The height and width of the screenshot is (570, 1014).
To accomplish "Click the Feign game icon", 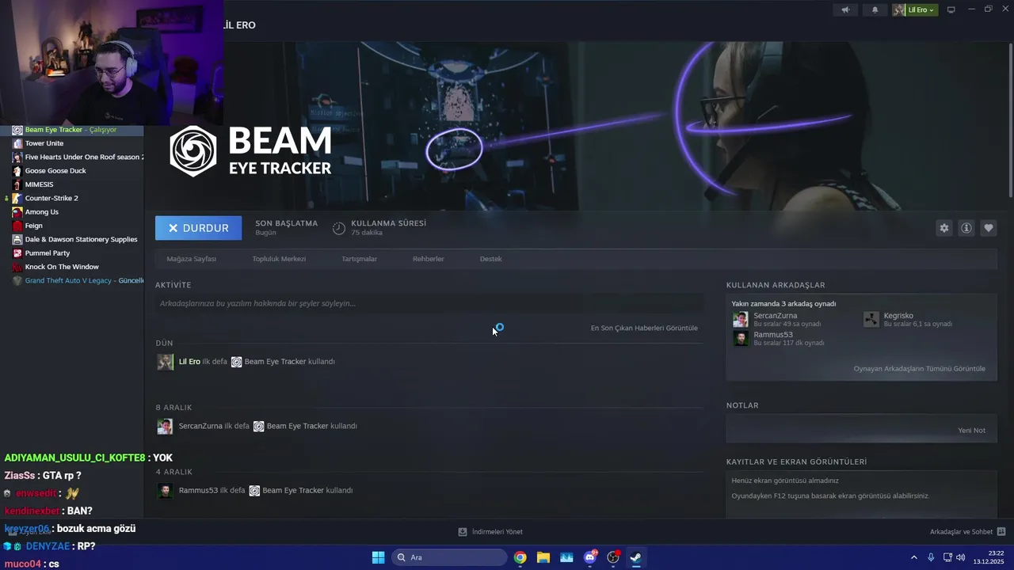I will (x=17, y=226).
